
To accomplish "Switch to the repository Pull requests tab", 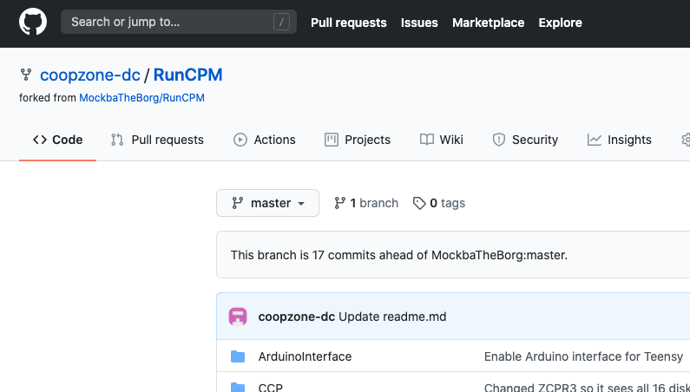I will pyautogui.click(x=157, y=140).
